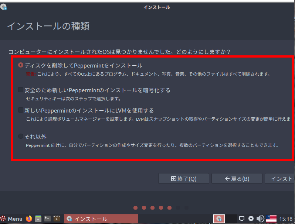Screen dimensions: 295x224
Task: Select the それ以外 radio option
Action: (x=21, y=136)
